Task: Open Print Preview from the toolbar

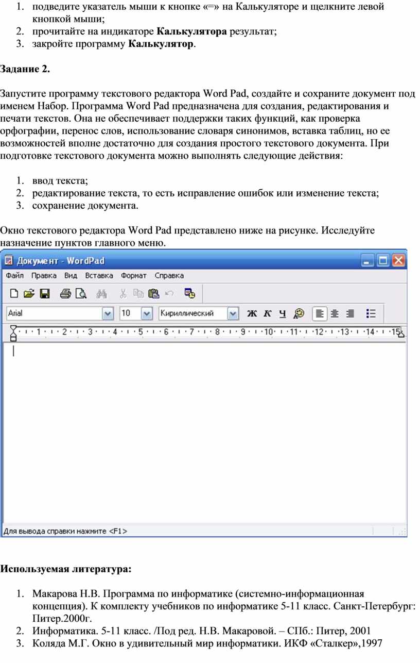Action: pyautogui.click(x=81, y=293)
